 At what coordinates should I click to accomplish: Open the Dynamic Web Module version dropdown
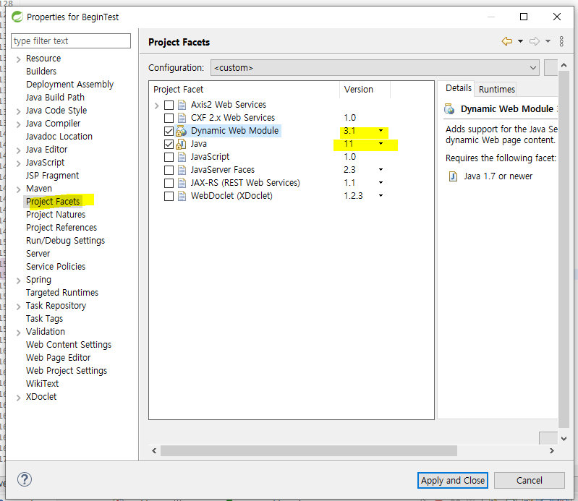tap(381, 131)
